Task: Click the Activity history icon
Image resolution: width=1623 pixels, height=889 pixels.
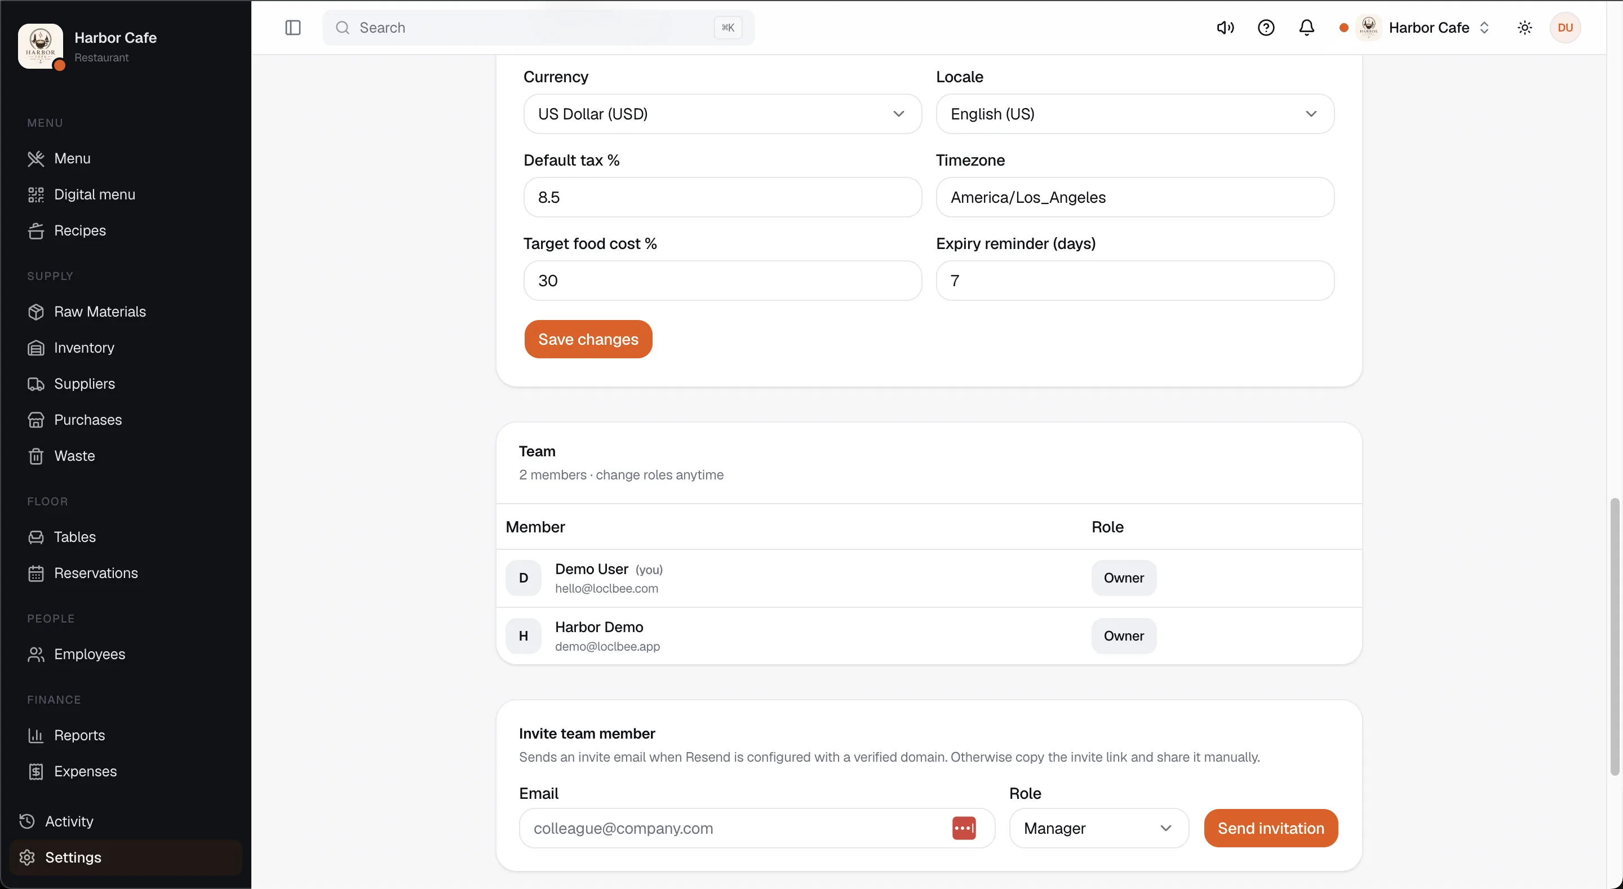Action: (27, 821)
